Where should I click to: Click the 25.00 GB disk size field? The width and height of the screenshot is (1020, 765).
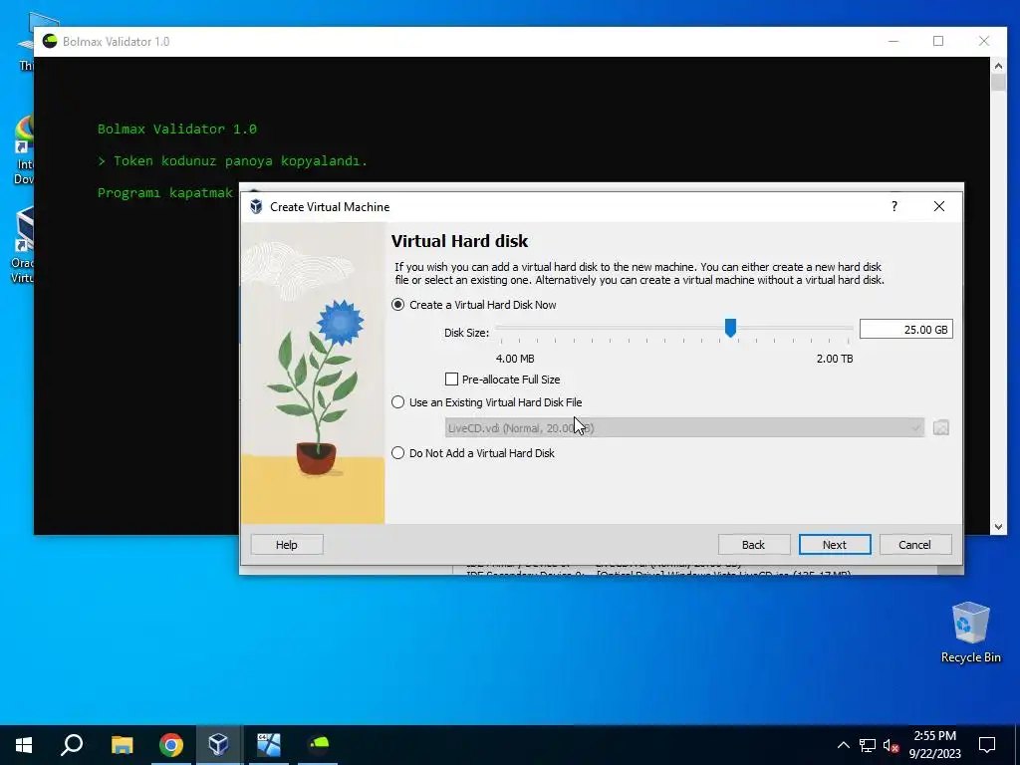(905, 329)
